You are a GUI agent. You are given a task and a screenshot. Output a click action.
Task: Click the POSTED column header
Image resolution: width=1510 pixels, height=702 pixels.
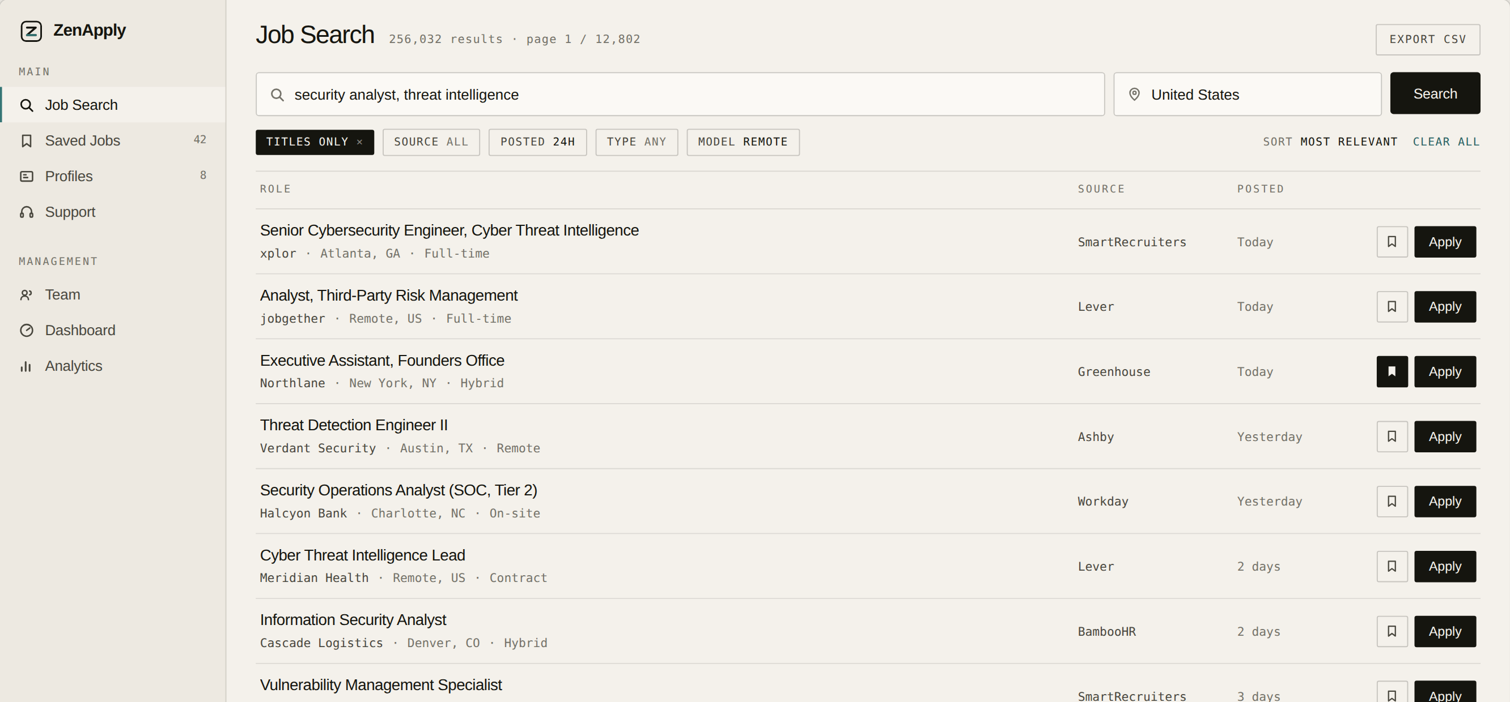point(1260,189)
